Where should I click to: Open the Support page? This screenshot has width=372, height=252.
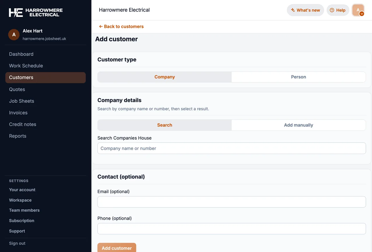pos(17,231)
